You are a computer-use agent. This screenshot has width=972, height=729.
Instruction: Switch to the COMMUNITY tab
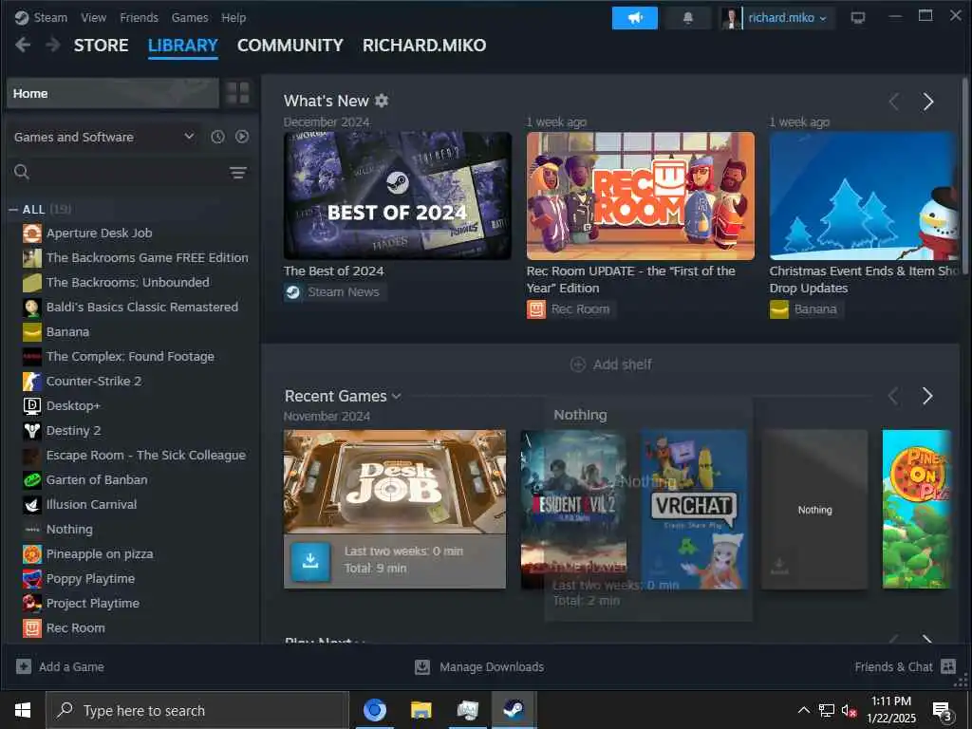tap(290, 46)
